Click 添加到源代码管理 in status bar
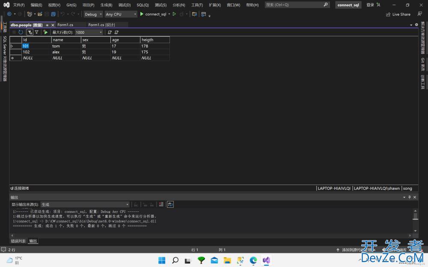 [356, 249]
